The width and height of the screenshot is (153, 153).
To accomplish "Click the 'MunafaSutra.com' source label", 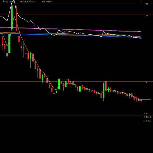I will pyautogui.click(x=28, y=2).
